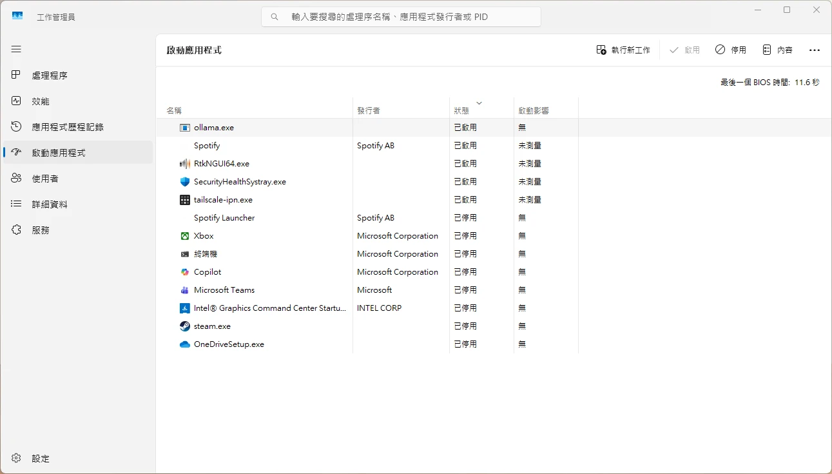Switch to the 效能 performance tab
The width and height of the screenshot is (832, 474).
(41, 101)
